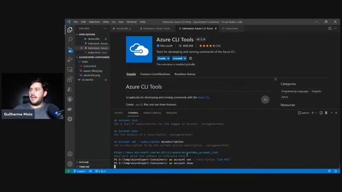This screenshot has height=192, width=342.
Task: Click the scroll-to-top round button
Action: tap(265, 100)
